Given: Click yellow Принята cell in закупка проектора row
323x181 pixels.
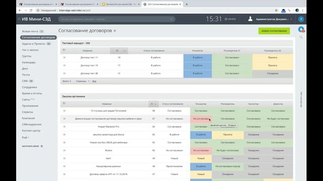Looking at the screenshot, I should tap(228, 135).
